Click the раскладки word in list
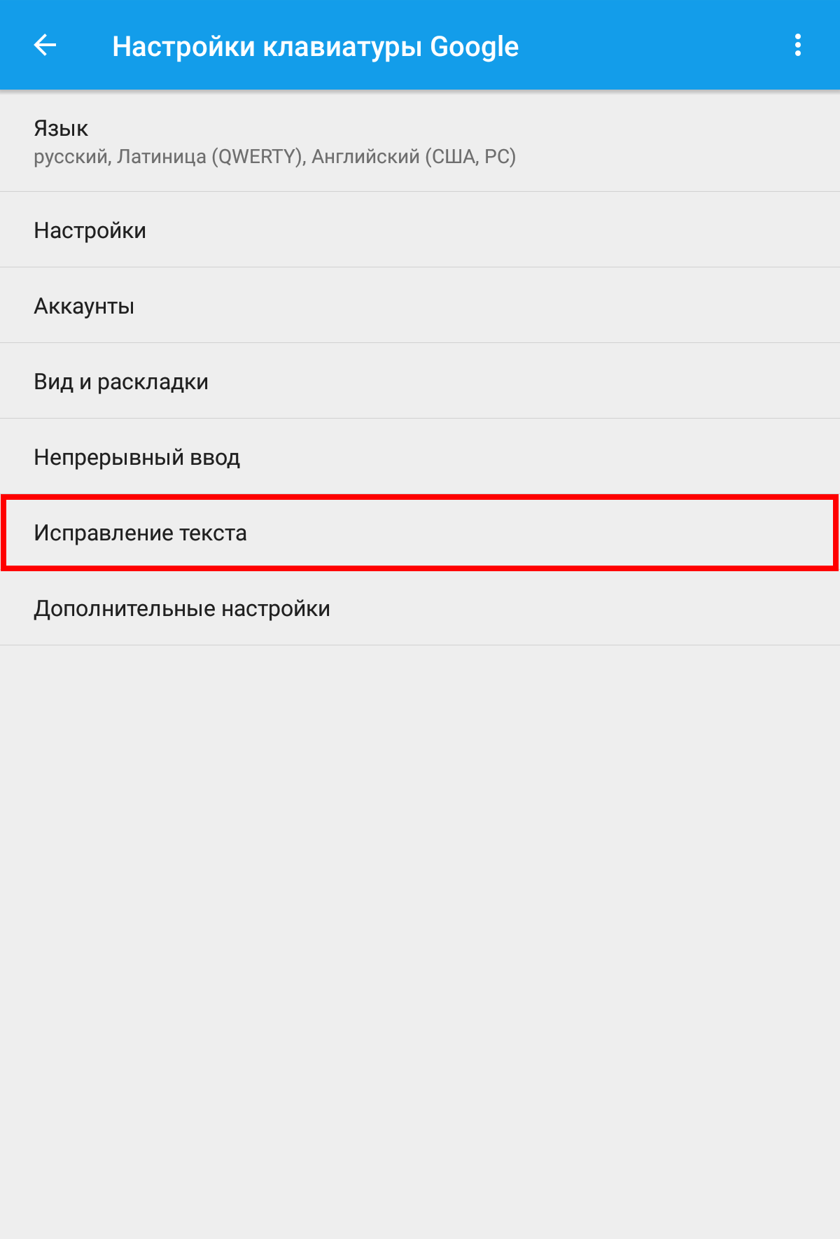The width and height of the screenshot is (840, 1239). [x=153, y=382]
